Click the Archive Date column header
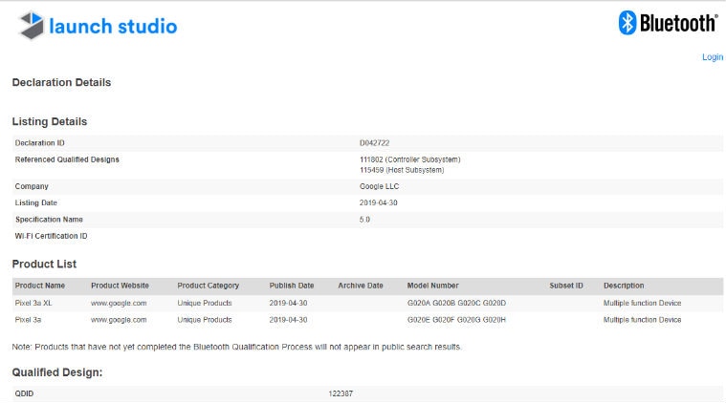 (x=361, y=286)
